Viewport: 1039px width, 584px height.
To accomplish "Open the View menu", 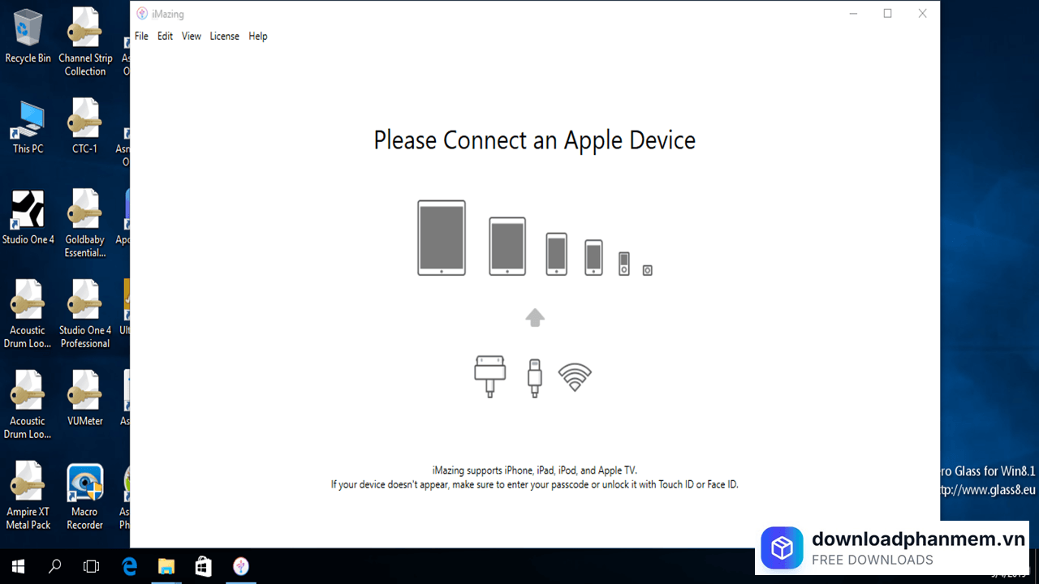I will [x=192, y=36].
